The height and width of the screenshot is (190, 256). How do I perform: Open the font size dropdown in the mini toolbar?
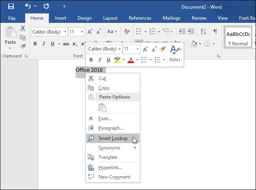point(137,49)
